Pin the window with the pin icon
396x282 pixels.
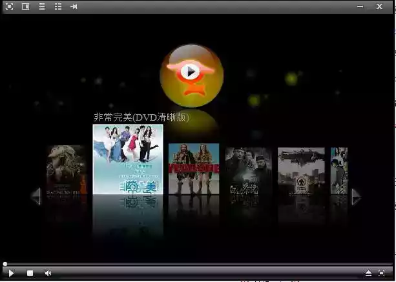click(x=74, y=6)
